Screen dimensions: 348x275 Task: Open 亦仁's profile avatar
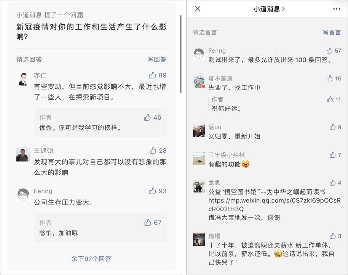(x=23, y=79)
